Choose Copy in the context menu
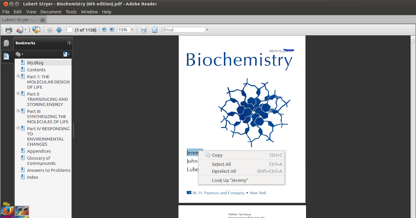This screenshot has width=416, height=218. (242, 155)
